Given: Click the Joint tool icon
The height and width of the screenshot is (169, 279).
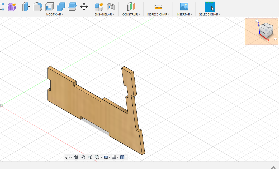Looking at the screenshot, I should (110, 7).
